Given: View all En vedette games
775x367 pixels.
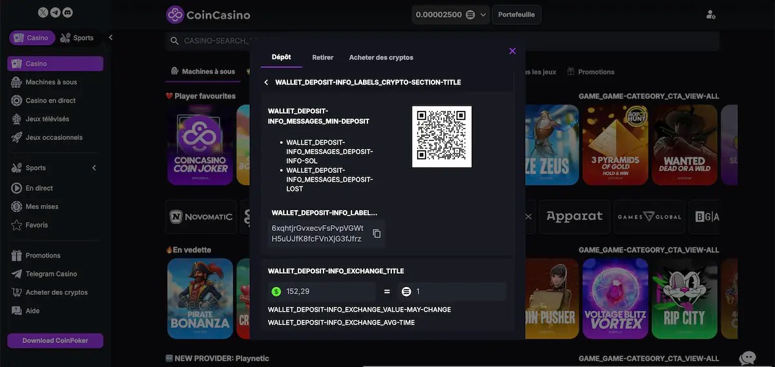Looking at the screenshot, I should pos(648,250).
